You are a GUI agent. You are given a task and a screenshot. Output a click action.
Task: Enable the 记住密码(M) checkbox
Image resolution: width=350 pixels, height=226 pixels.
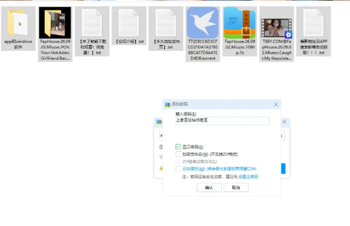[x=178, y=169]
